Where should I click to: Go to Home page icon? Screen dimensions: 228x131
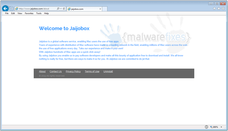(214, 8)
